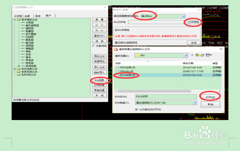Select the 路径型 tree item
Image resolution: width=240 pixels, height=151 pixels.
coord(29,43)
